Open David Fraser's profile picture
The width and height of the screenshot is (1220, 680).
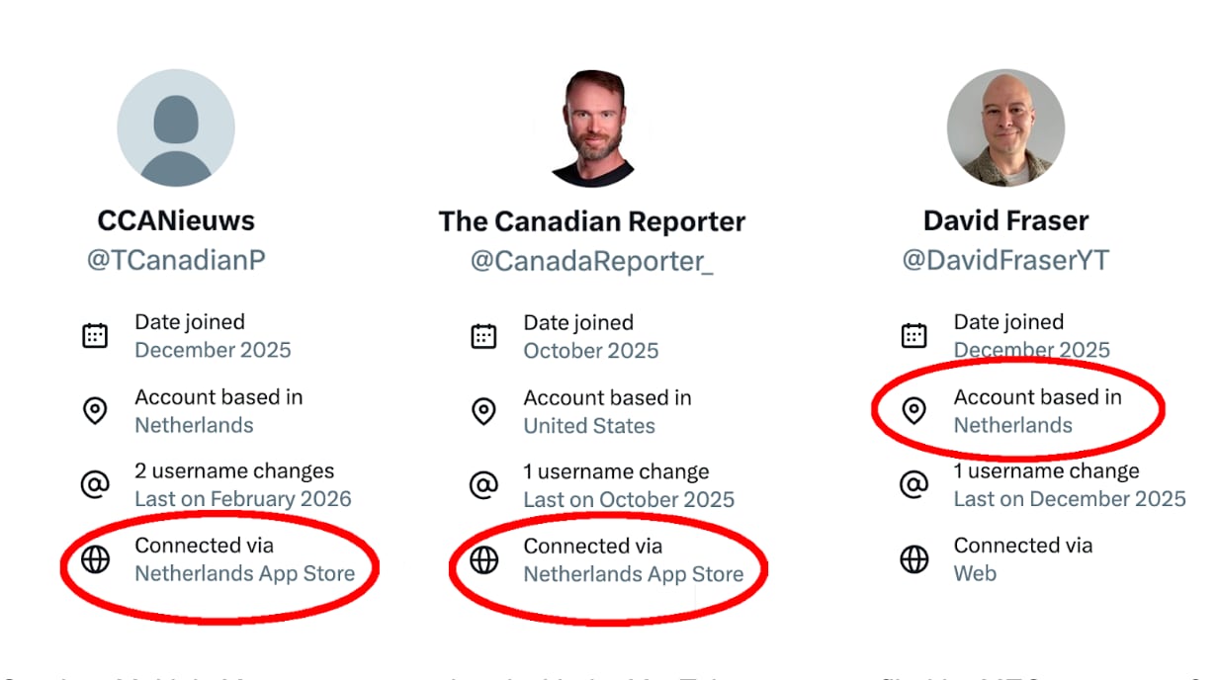click(x=1005, y=126)
